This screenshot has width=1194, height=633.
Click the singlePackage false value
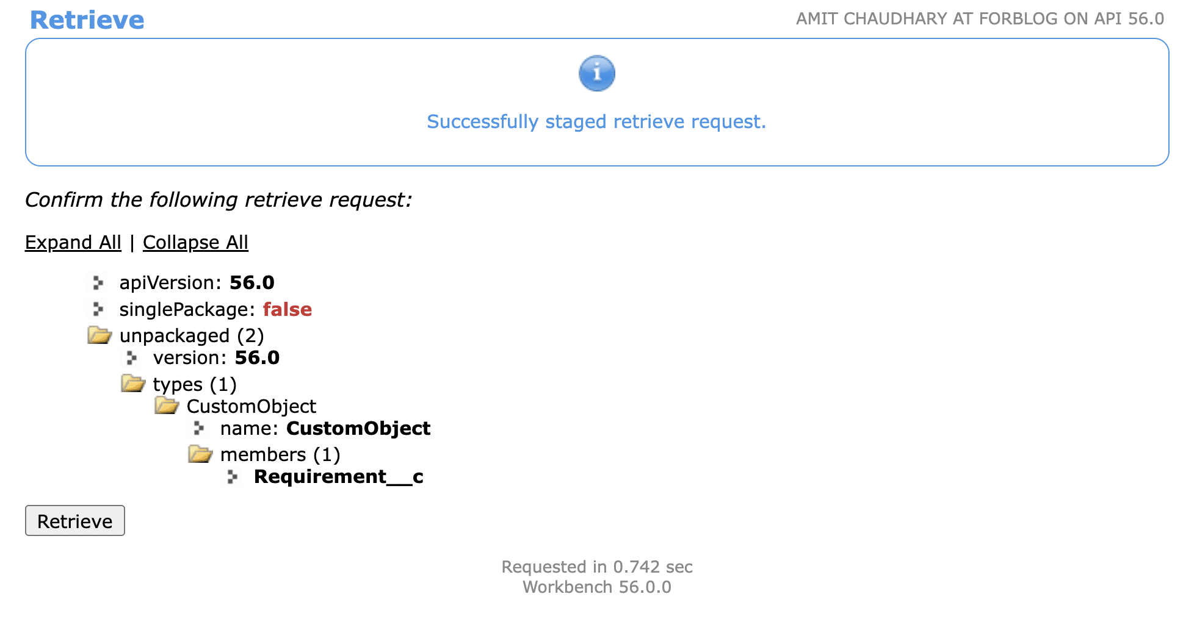(x=287, y=309)
